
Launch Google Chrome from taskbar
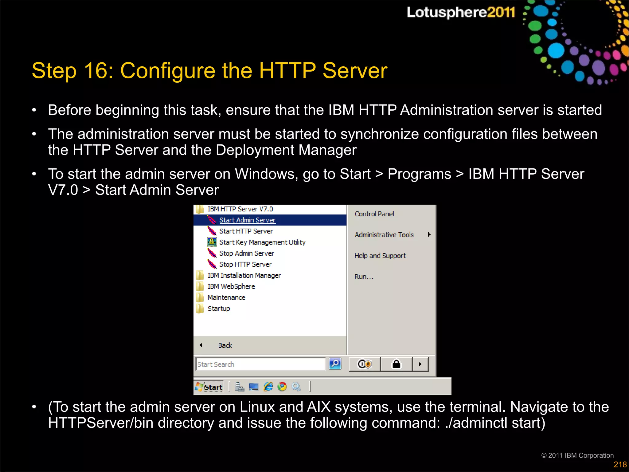[x=282, y=387]
